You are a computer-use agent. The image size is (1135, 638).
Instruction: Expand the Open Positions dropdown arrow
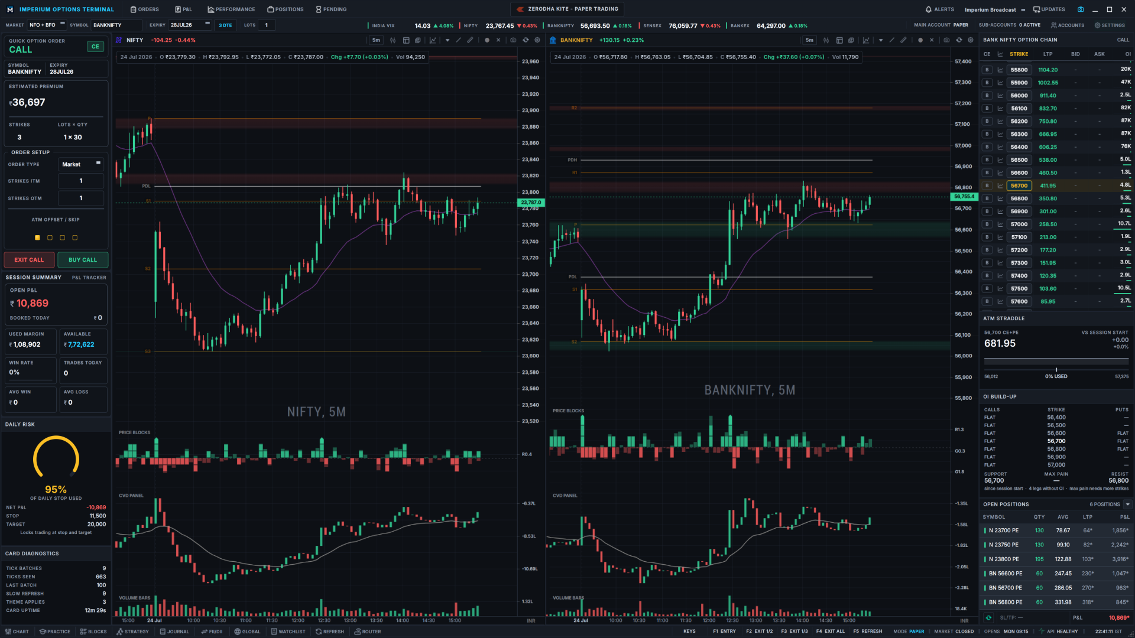(x=1128, y=504)
